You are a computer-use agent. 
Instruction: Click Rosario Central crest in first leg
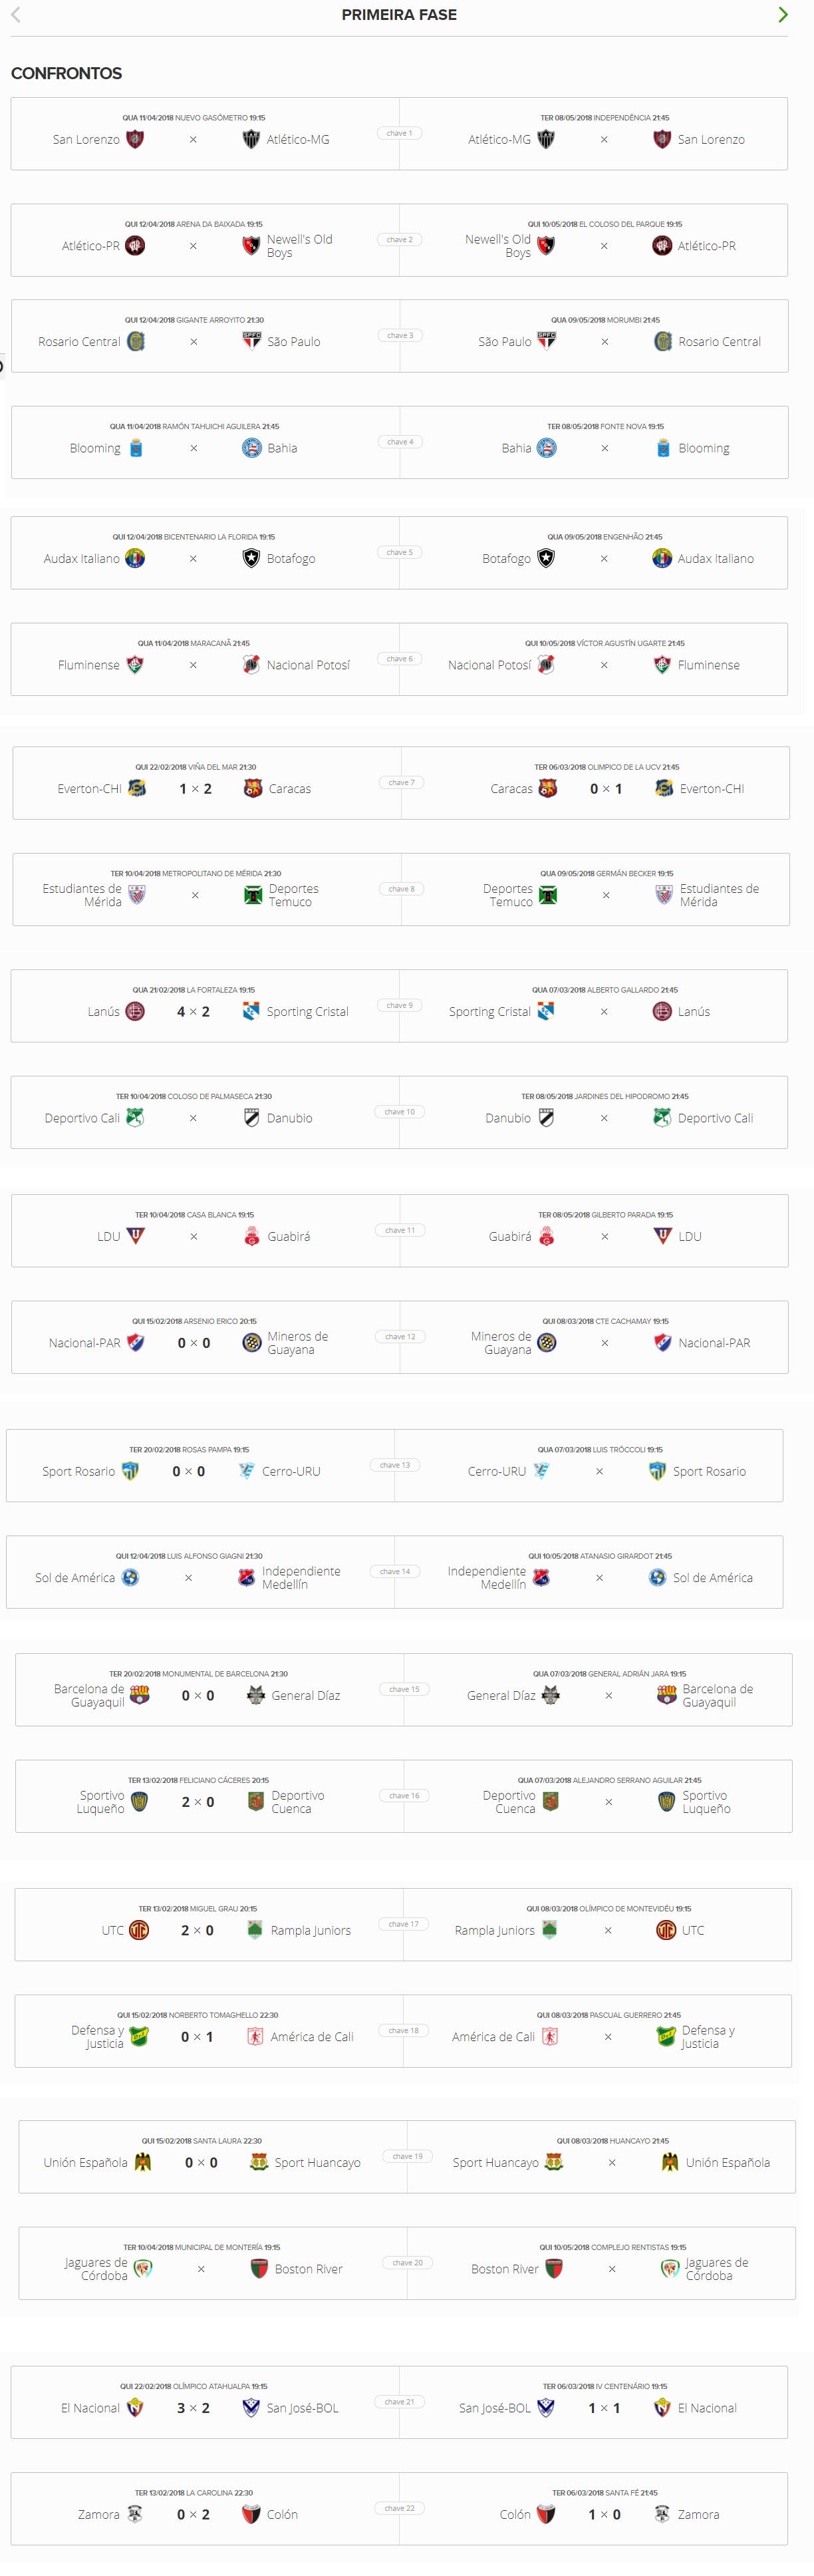click(x=136, y=341)
